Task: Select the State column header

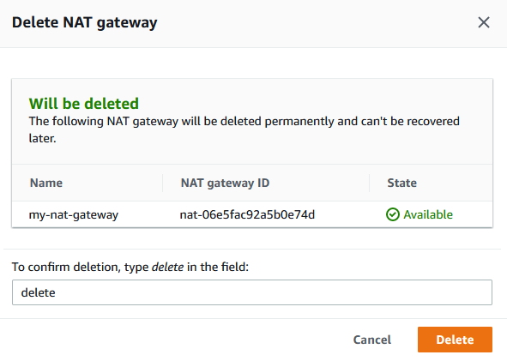Action: (402, 183)
